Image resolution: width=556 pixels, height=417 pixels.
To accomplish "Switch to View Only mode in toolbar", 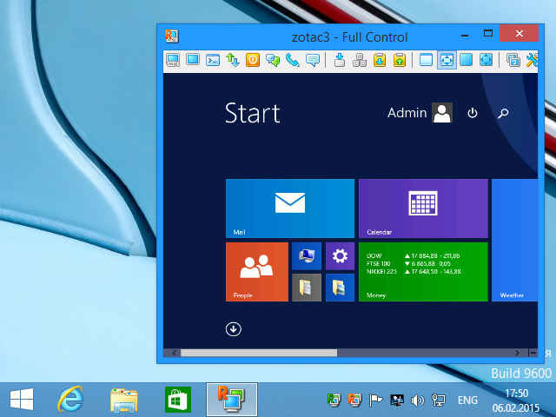I will (x=192, y=60).
